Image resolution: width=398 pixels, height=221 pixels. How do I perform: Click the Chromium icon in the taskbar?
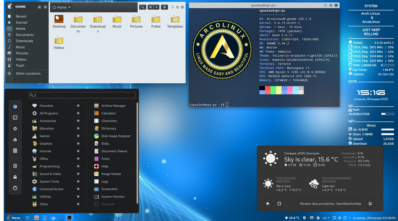tap(53, 218)
